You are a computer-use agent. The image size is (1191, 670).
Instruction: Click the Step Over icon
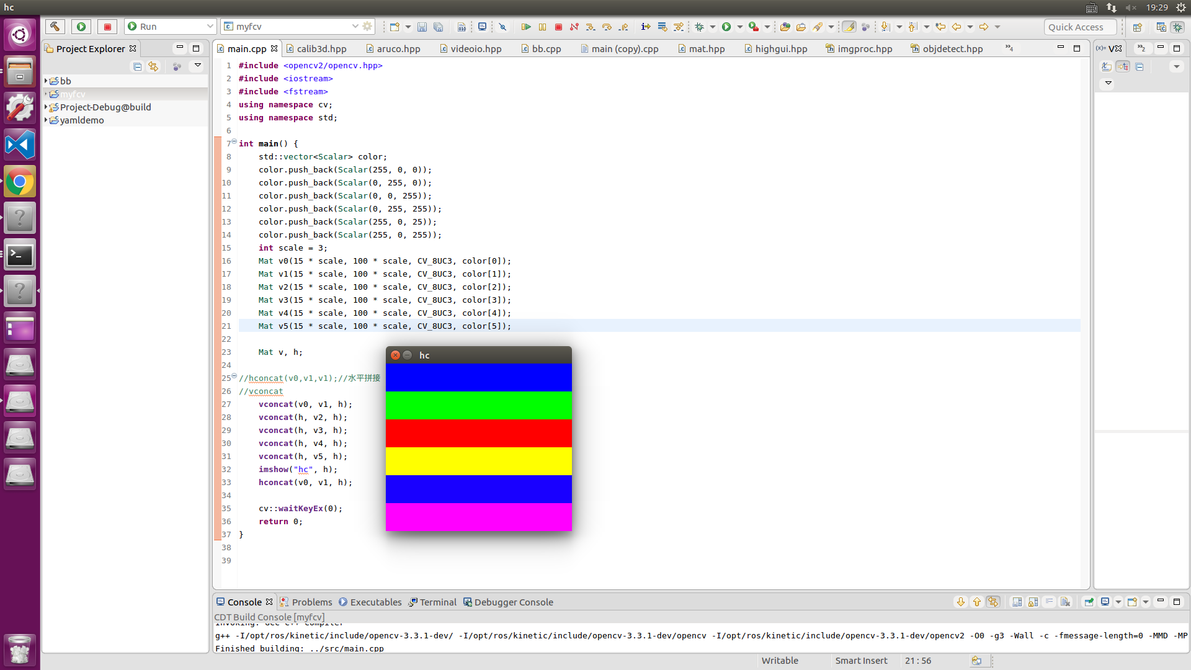(x=607, y=27)
